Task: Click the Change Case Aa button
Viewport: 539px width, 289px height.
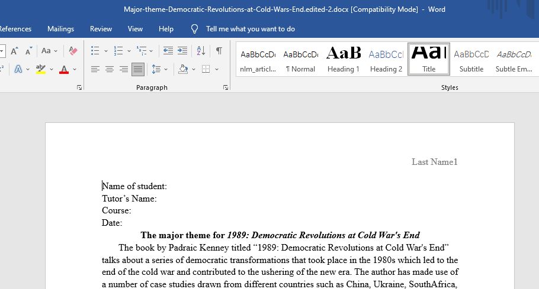Action: point(46,51)
